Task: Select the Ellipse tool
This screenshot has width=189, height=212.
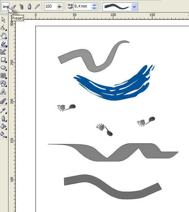Action: (4, 68)
